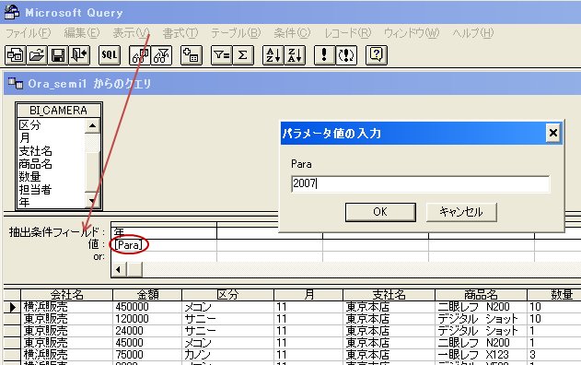Click the Sigma totals icon

243,55
